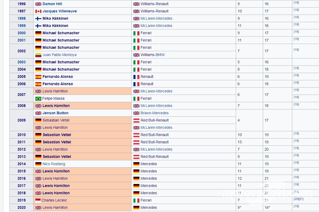319x212 pixels.
Task: Select the 2020 season year link
Action: (22, 208)
